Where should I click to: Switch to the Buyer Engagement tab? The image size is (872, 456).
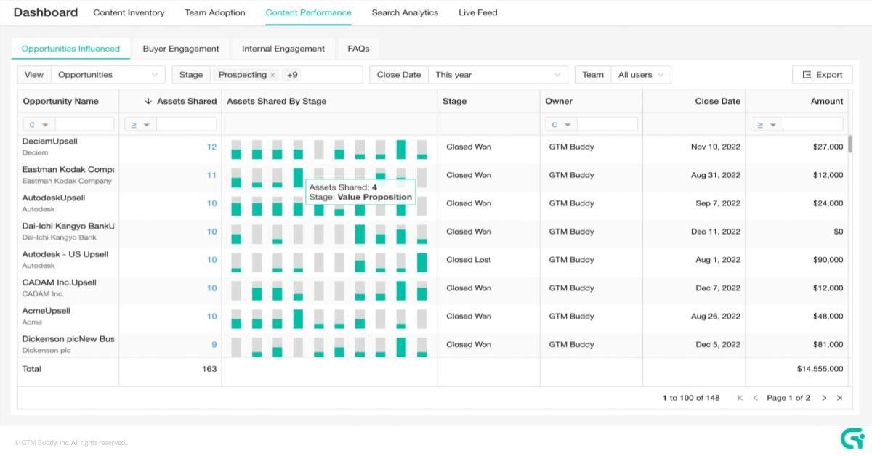181,49
